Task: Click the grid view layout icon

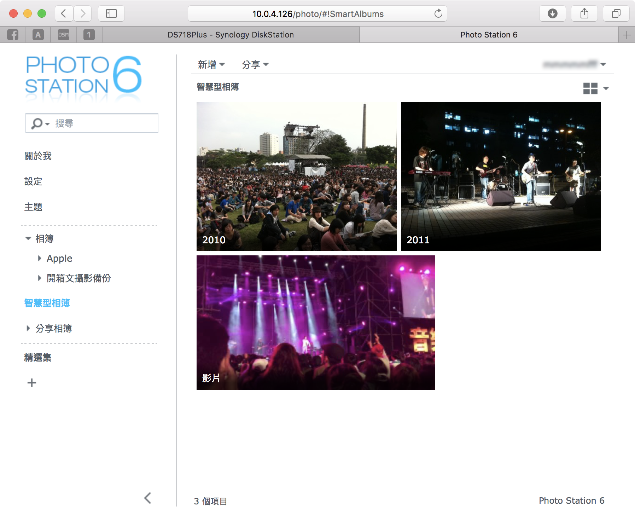Action: click(590, 88)
